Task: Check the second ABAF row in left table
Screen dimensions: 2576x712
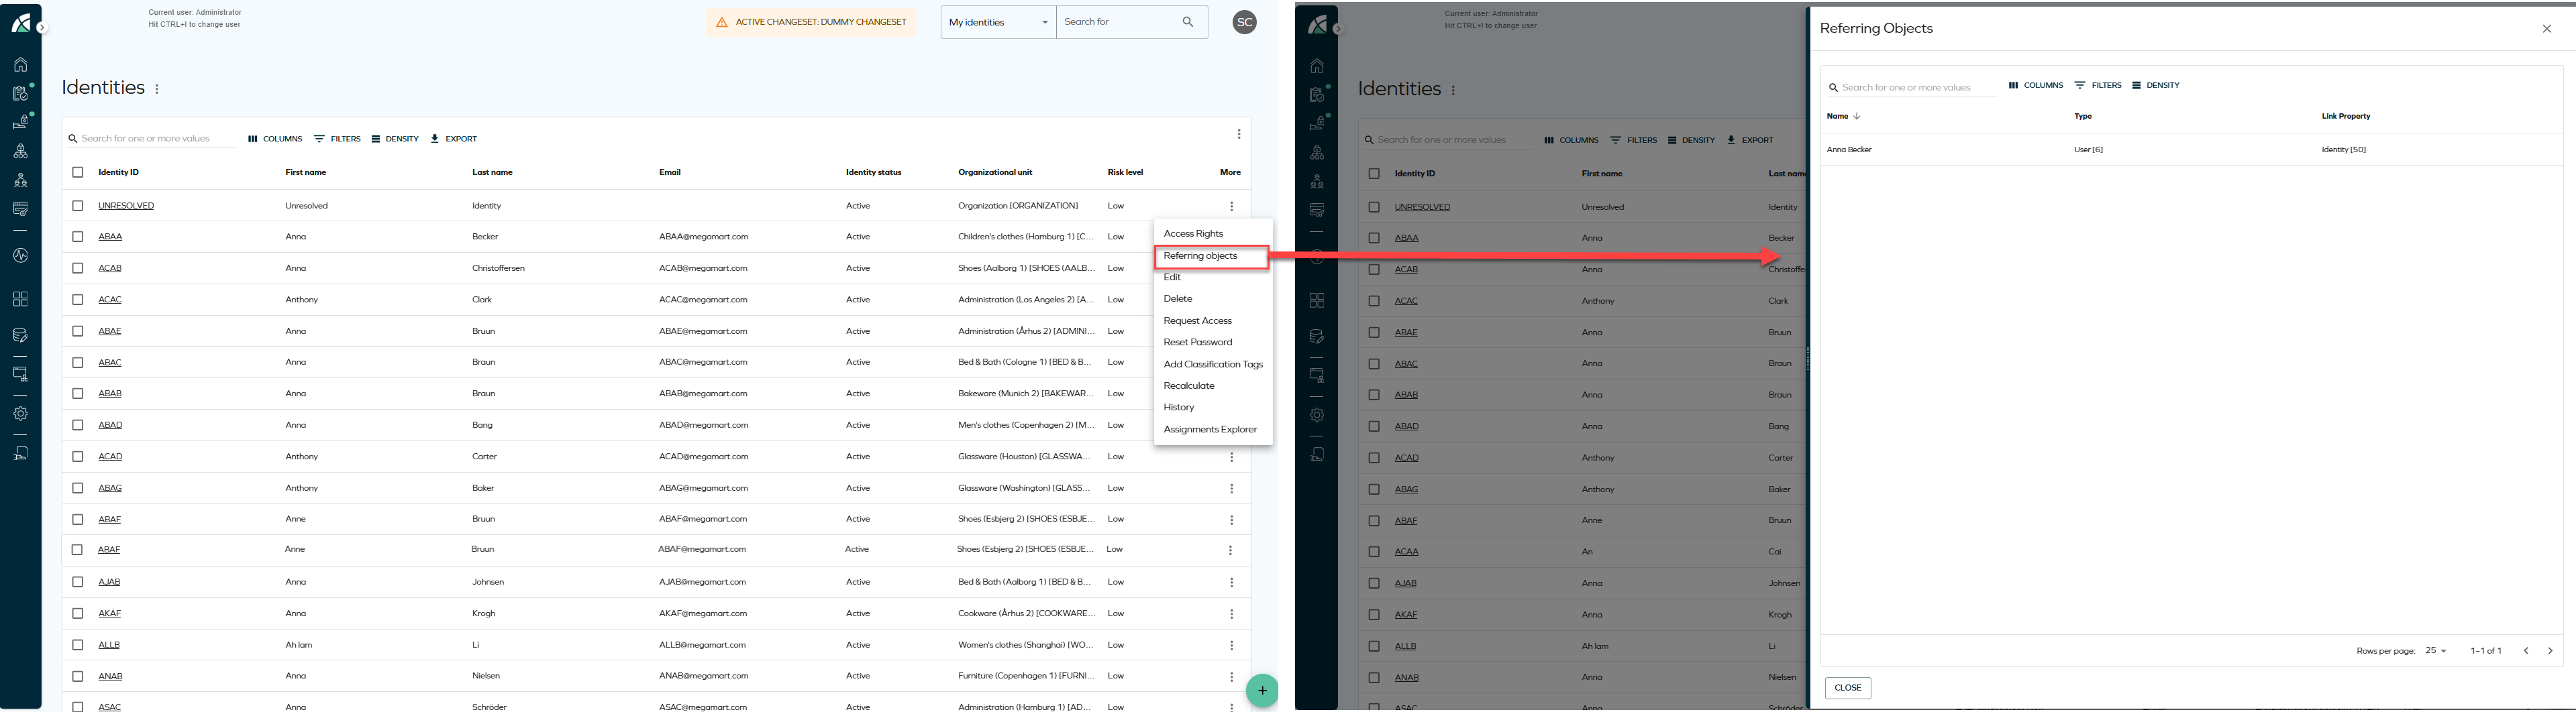Action: [x=77, y=550]
